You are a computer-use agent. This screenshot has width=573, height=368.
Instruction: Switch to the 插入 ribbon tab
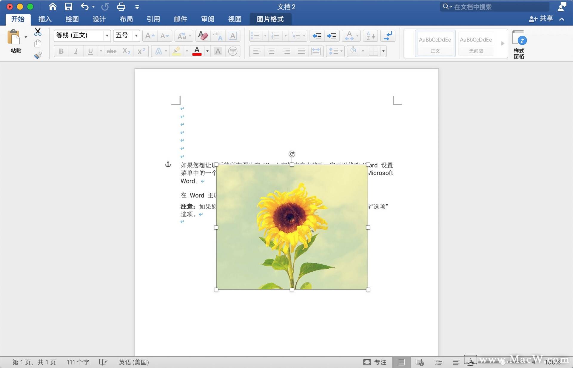(44, 19)
